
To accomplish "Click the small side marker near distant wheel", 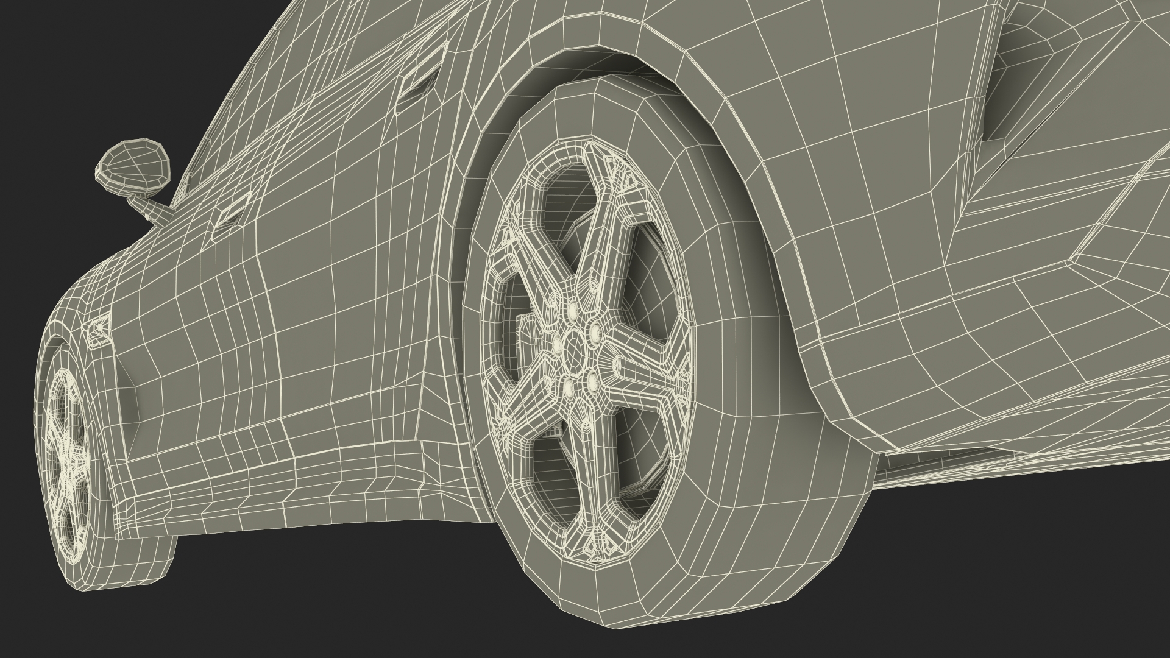I will (x=101, y=329).
